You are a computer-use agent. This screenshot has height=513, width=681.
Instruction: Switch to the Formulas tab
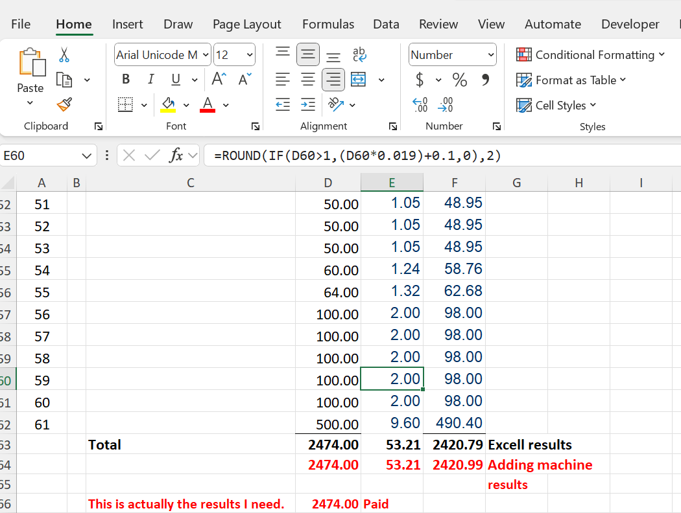(x=328, y=24)
